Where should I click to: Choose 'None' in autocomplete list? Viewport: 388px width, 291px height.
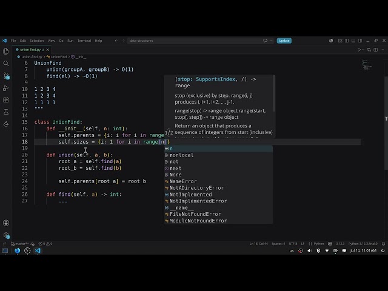click(218, 175)
